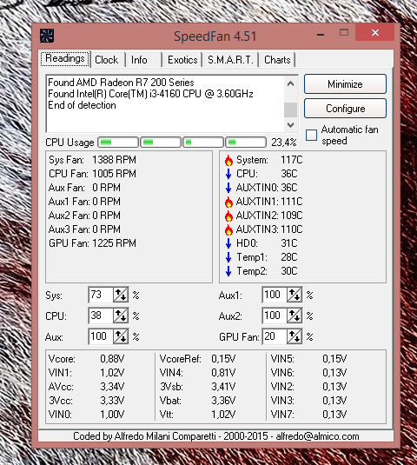This screenshot has width=417, height=465.
Task: Click the CPU fan percentage field showing 38
Action: [101, 316]
